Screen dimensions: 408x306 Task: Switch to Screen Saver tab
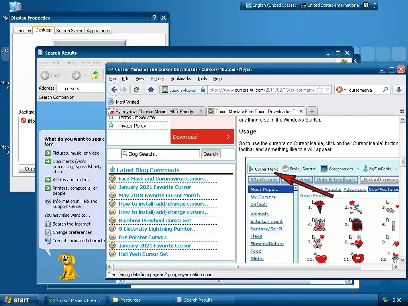69,30
